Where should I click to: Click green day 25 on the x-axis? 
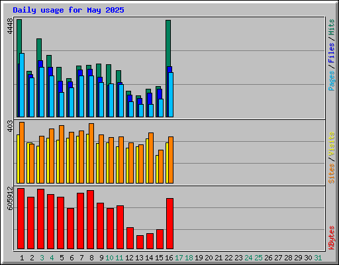click(258, 258)
